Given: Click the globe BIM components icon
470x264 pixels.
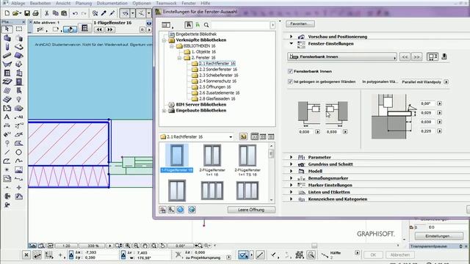Looking at the screenshot, I should pyautogui.click(x=180, y=210).
